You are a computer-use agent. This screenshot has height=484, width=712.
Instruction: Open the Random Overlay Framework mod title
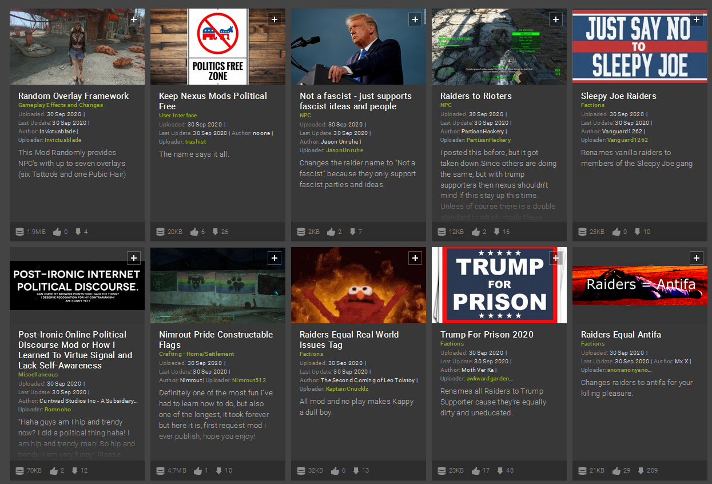coord(74,96)
